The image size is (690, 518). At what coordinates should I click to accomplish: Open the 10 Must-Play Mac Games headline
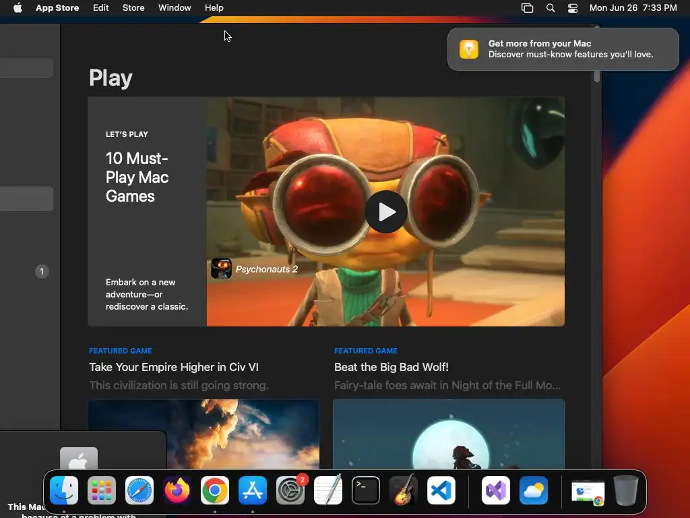[x=137, y=177]
